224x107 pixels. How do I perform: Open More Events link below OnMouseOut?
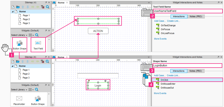click(x=160, y=93)
